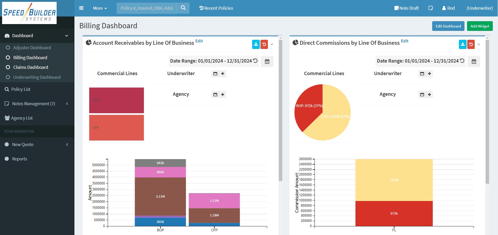Download the Direct Commissions widget data
The height and width of the screenshot is (235, 498).
[463, 44]
